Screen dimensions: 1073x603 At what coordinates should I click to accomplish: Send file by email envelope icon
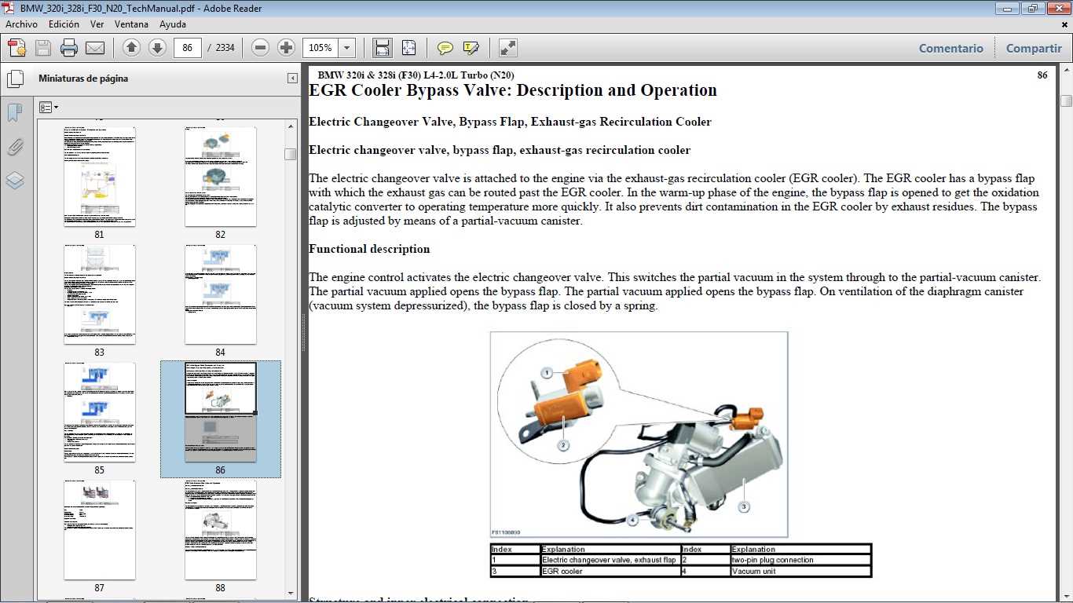[95, 48]
